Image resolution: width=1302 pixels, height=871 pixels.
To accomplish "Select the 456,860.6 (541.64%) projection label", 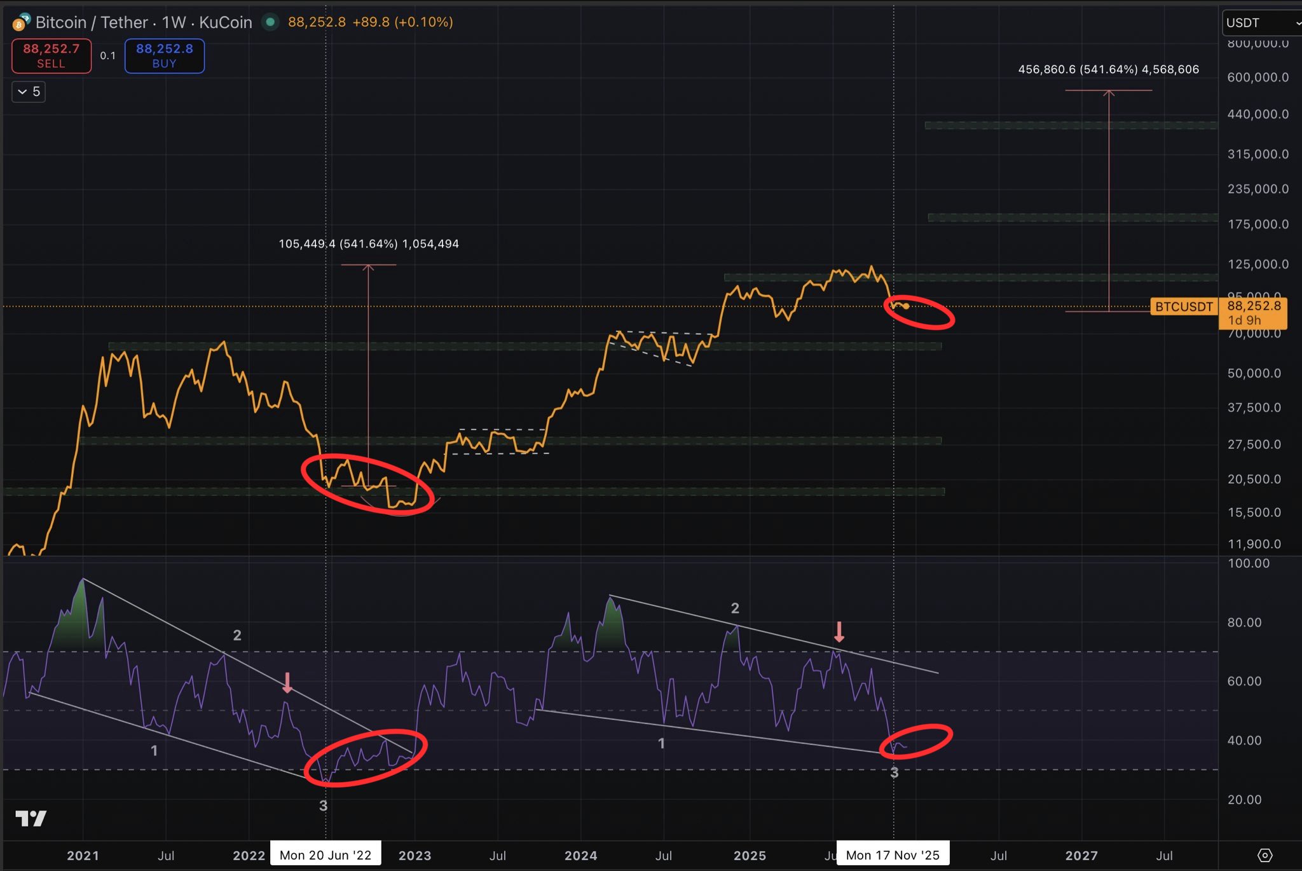I will point(1109,70).
